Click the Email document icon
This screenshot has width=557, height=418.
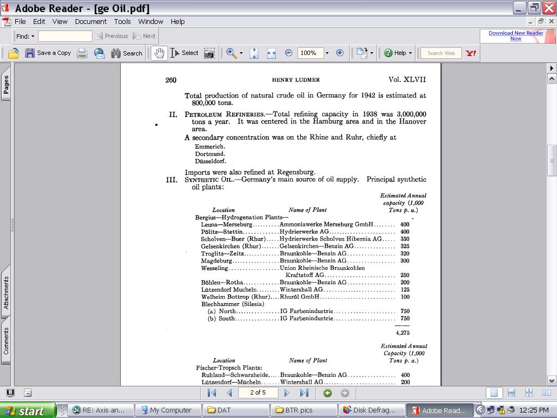pyautogui.click(x=100, y=53)
